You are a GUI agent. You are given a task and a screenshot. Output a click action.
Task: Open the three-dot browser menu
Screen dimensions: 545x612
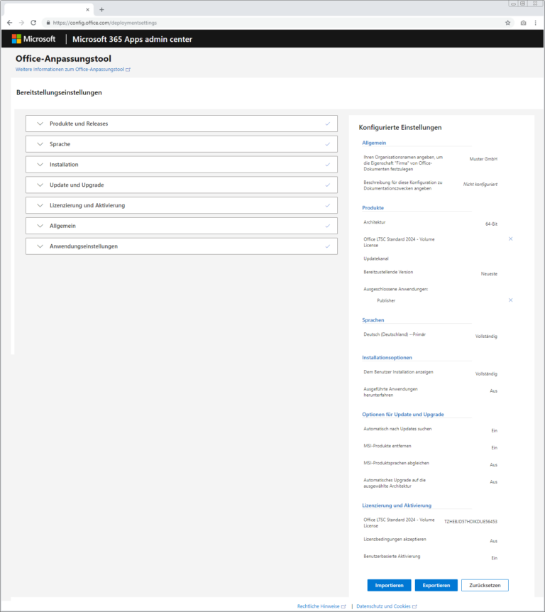point(534,22)
